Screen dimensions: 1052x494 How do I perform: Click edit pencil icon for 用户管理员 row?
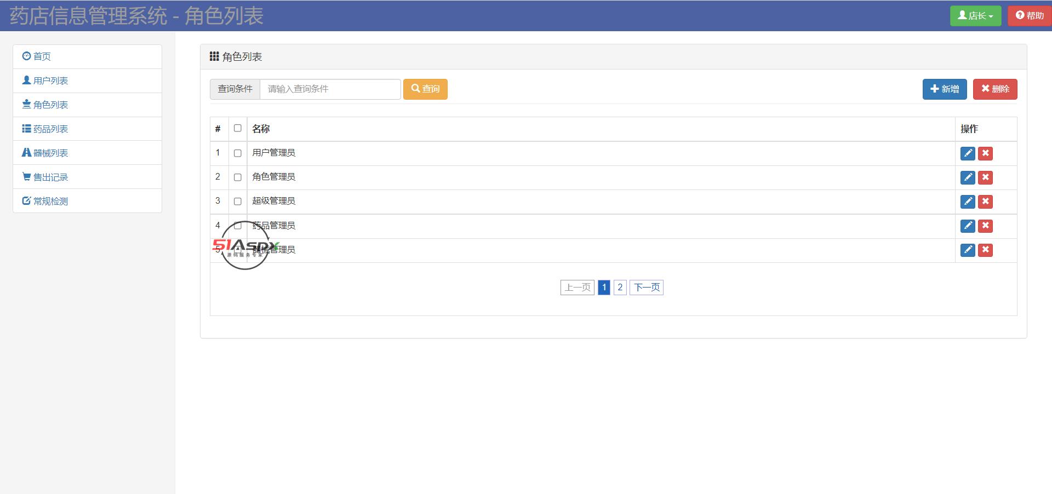pyautogui.click(x=968, y=153)
